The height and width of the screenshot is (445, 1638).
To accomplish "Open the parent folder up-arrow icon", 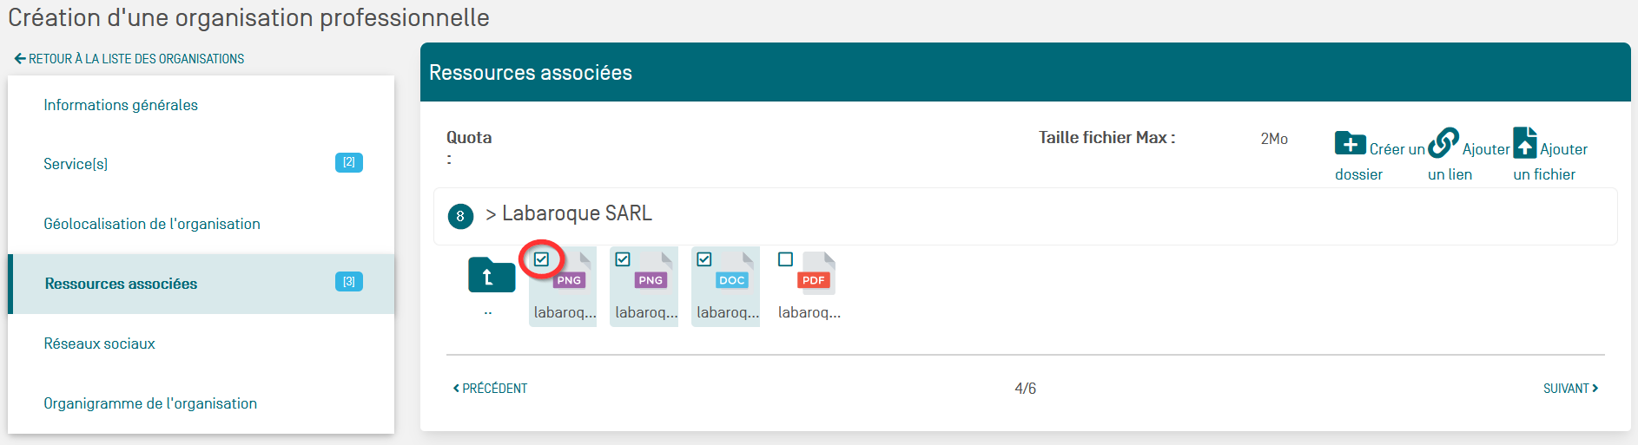I will (491, 276).
